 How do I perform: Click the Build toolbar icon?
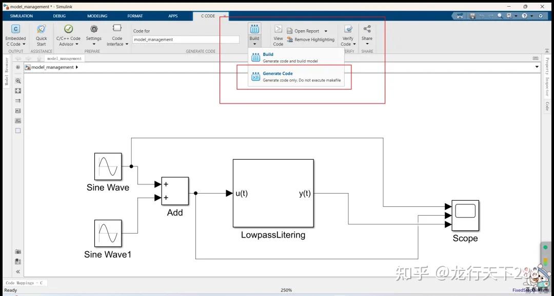(x=254, y=29)
